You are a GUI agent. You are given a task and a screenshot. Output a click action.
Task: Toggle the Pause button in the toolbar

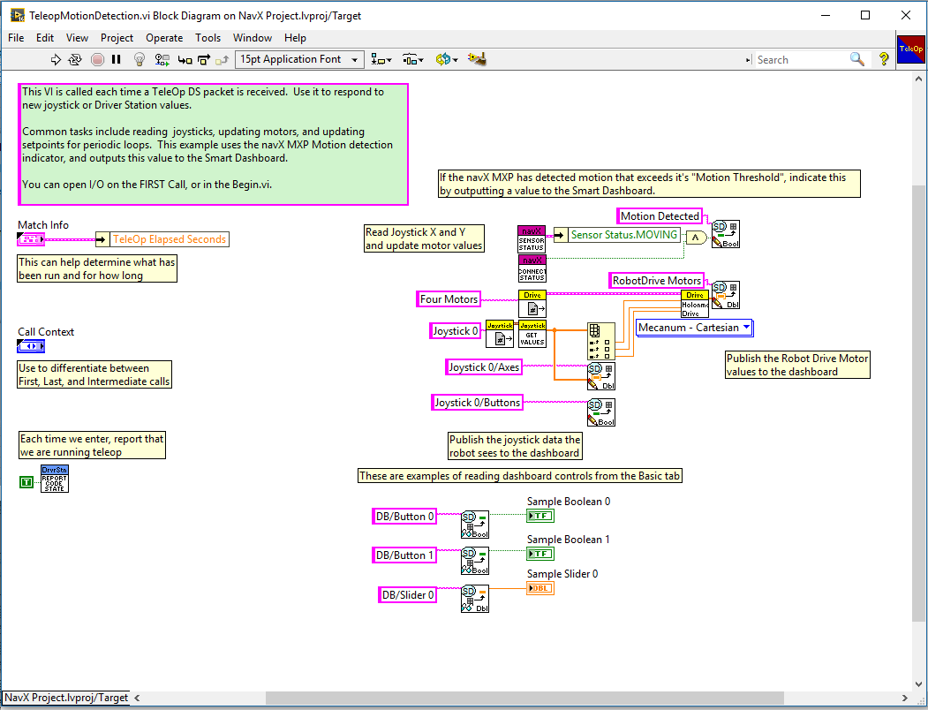pos(117,59)
